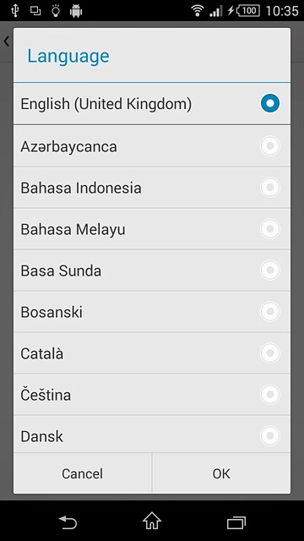The image size is (304, 541).
Task: Open the recent apps navigation icon
Action: tap(236, 522)
